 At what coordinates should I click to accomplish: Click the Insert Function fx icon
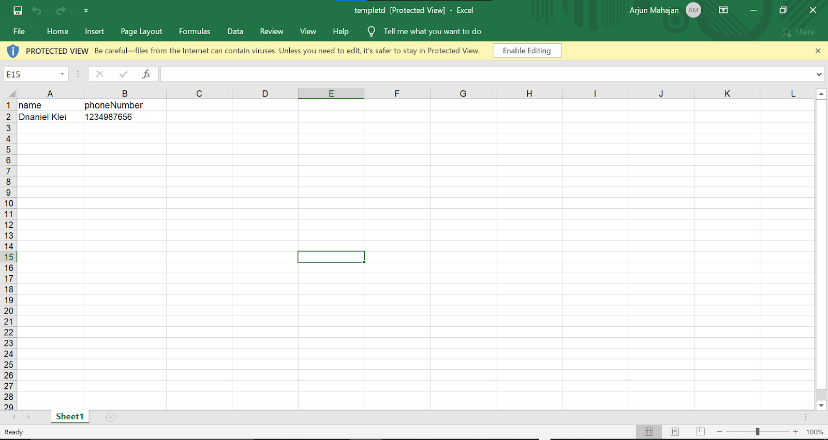[x=146, y=74]
